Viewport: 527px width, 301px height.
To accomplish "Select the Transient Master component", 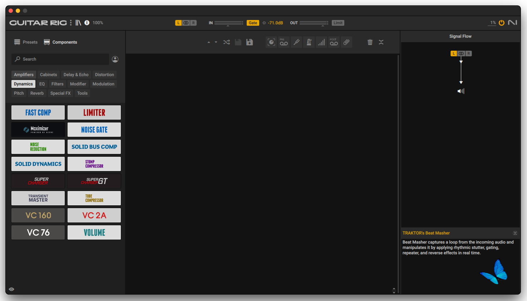I will tap(38, 198).
